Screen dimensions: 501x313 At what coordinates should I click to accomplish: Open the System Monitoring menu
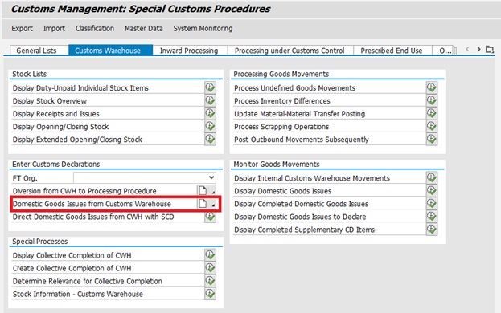pos(203,28)
